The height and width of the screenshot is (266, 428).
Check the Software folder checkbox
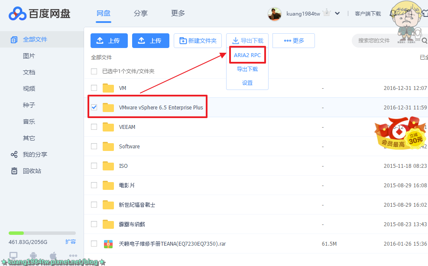(94, 146)
